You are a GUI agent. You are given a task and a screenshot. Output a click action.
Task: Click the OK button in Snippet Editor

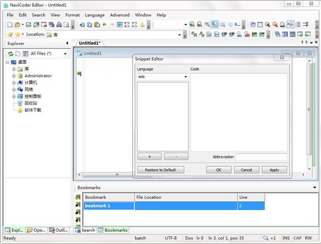[x=219, y=170]
